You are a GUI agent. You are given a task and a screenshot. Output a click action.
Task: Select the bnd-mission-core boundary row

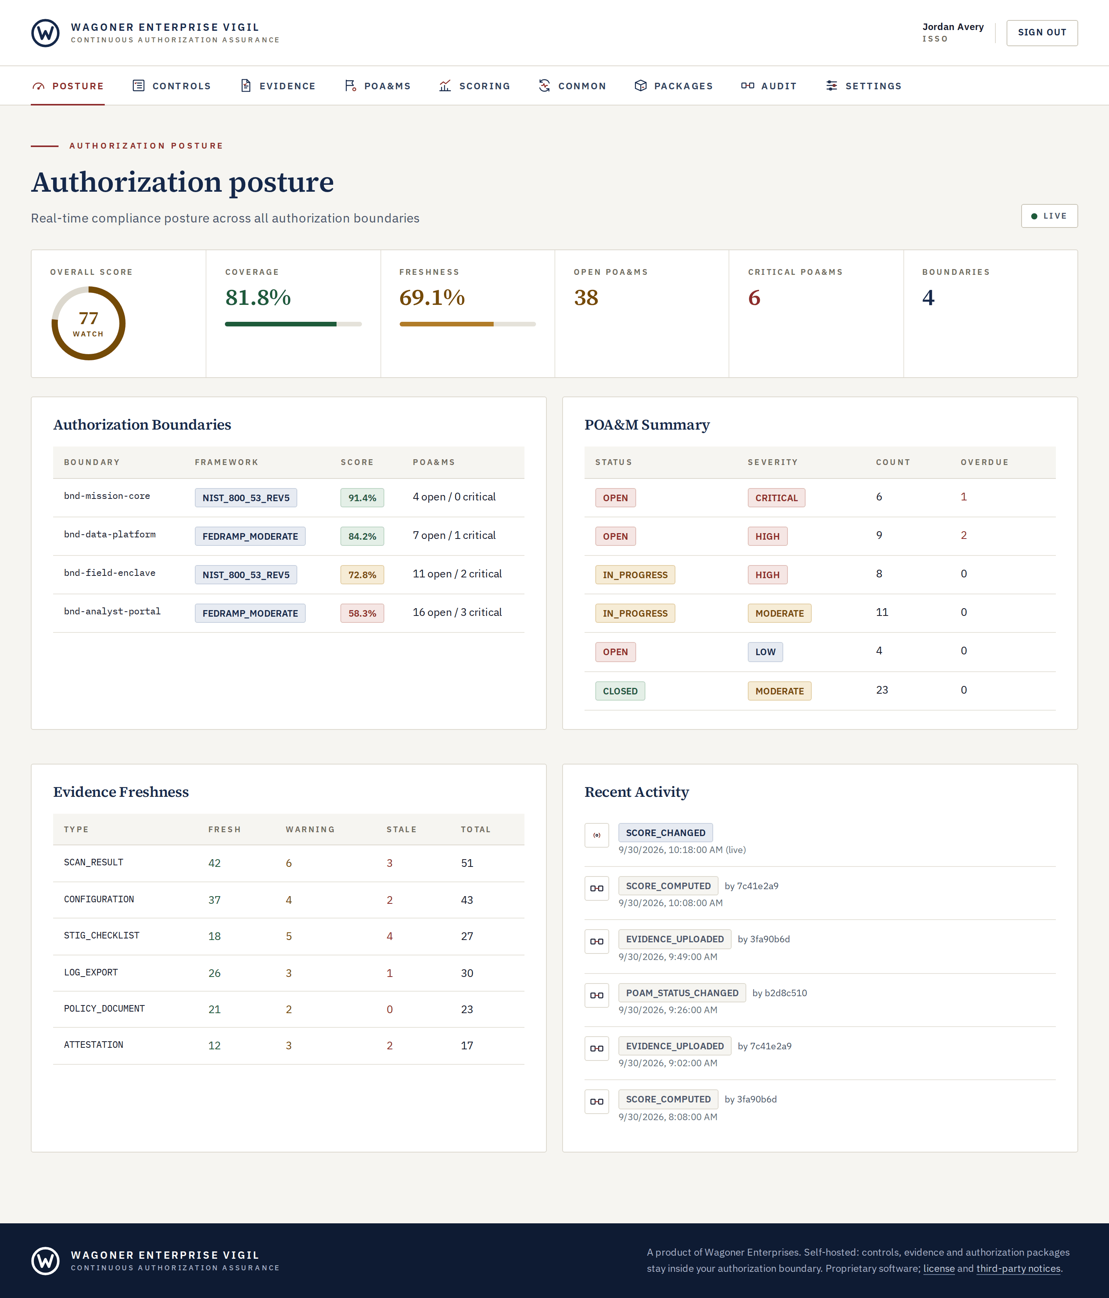tap(288, 497)
